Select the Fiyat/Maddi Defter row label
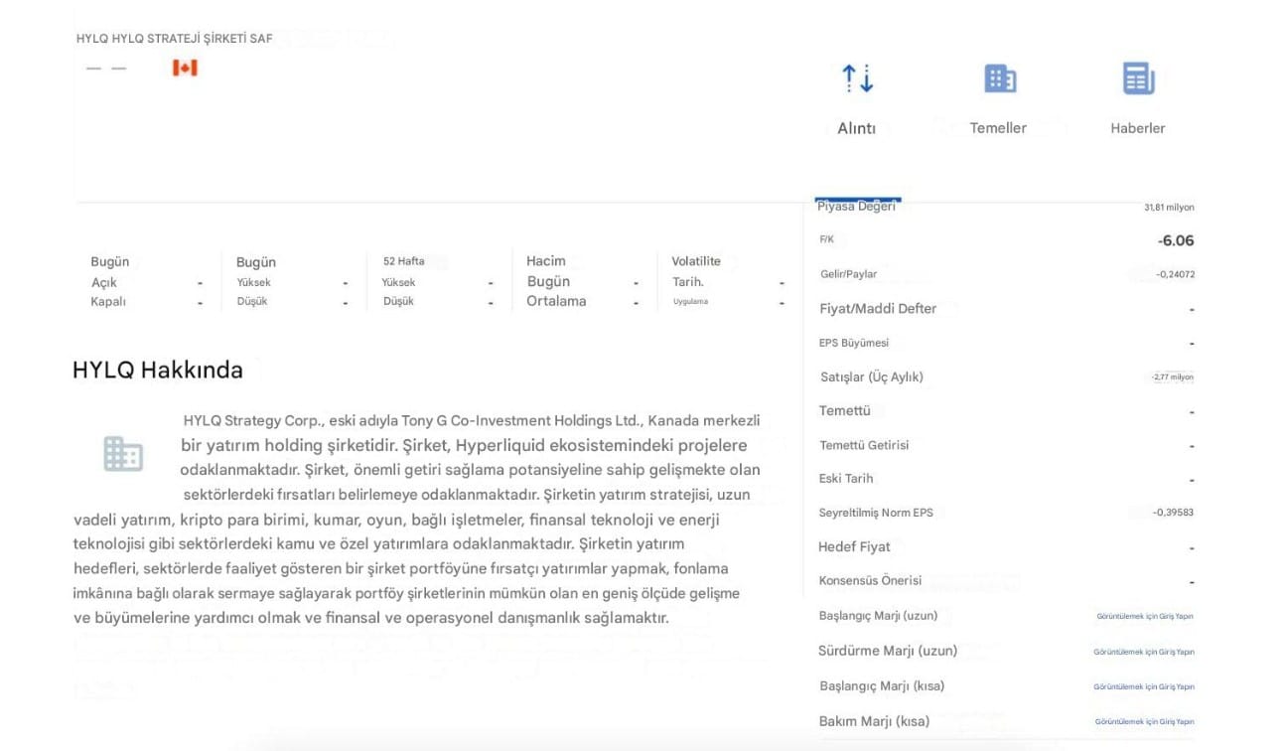Screen dimensions: 1285x751 [878, 309]
